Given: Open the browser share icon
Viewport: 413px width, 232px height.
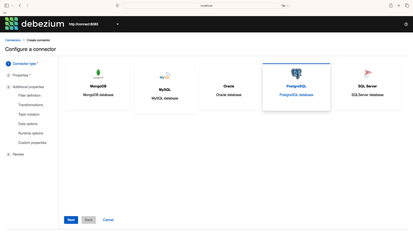Looking at the screenshot, I should click(391, 5).
